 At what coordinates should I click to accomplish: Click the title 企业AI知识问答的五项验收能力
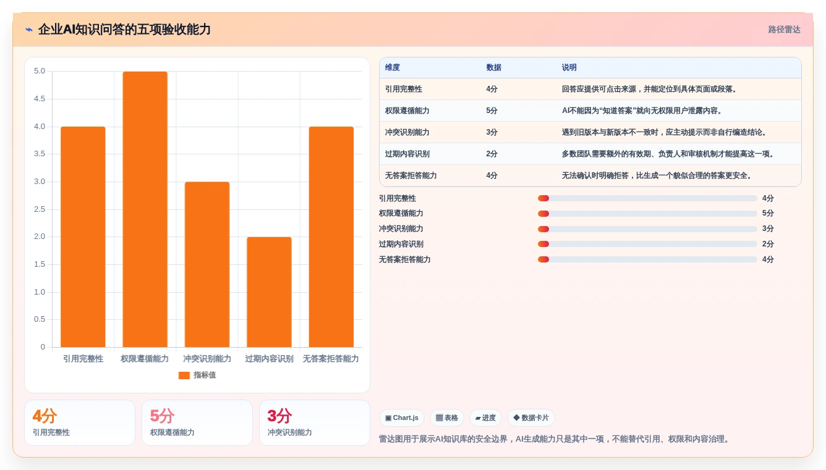(x=124, y=30)
